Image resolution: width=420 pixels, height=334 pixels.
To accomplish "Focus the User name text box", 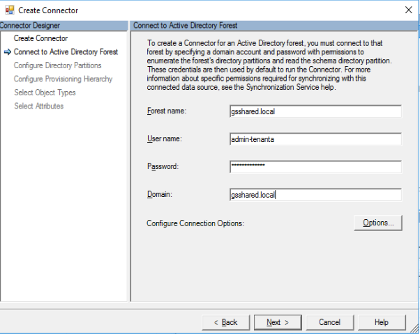I will tap(315, 139).
